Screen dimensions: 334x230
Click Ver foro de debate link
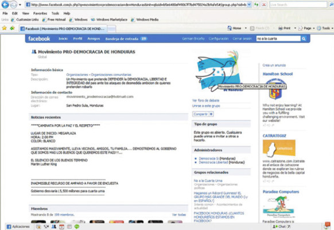tap(205, 100)
